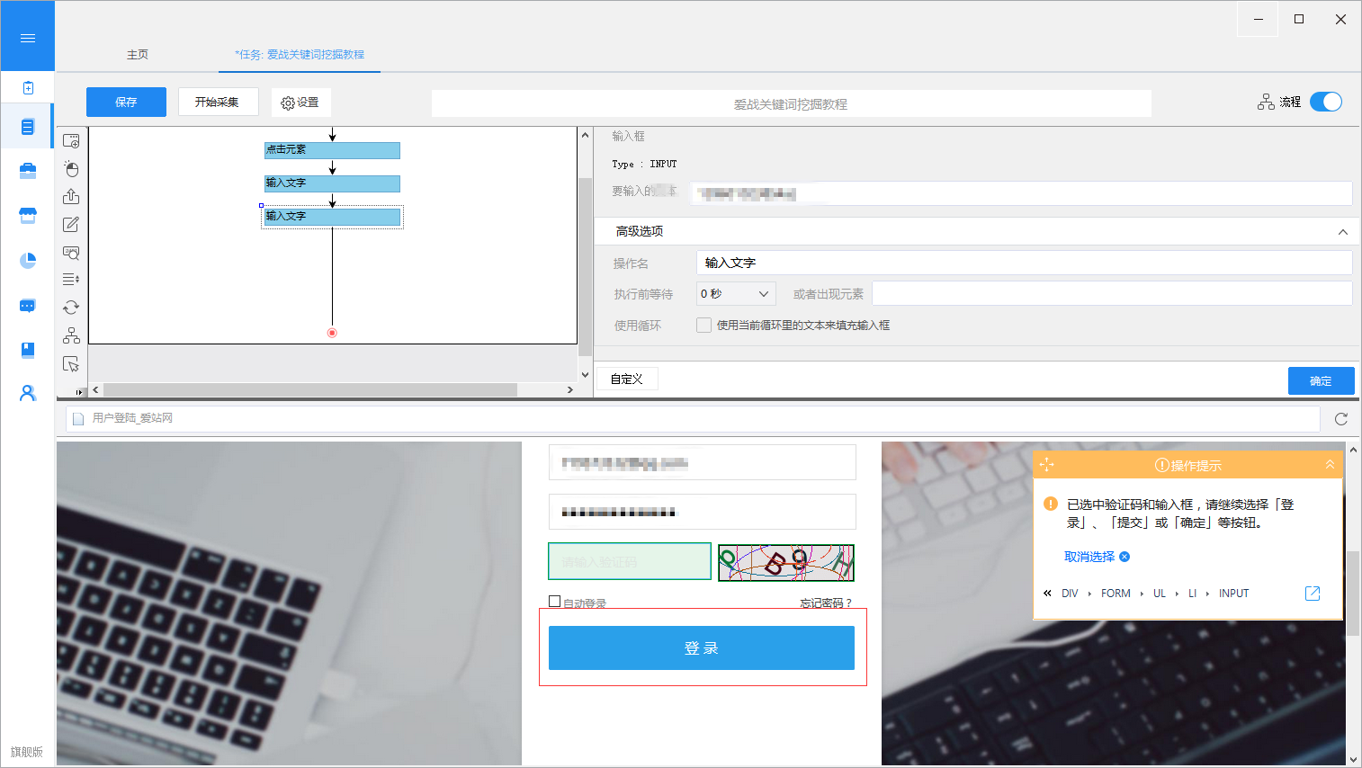
Task: Open the task list document icon
Action: [28, 127]
